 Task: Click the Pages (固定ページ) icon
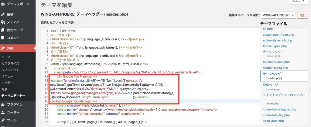point(3,30)
